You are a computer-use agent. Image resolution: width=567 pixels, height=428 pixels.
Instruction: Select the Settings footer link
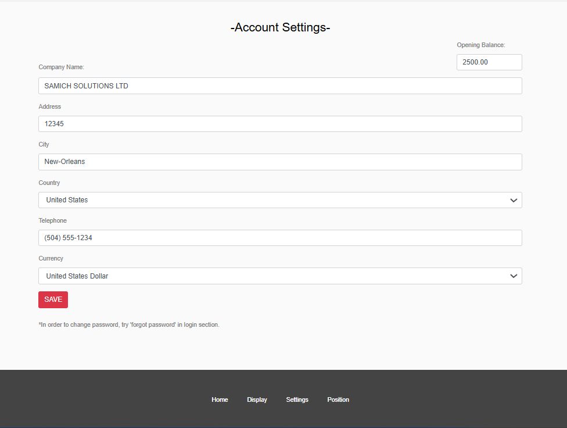pyautogui.click(x=297, y=400)
